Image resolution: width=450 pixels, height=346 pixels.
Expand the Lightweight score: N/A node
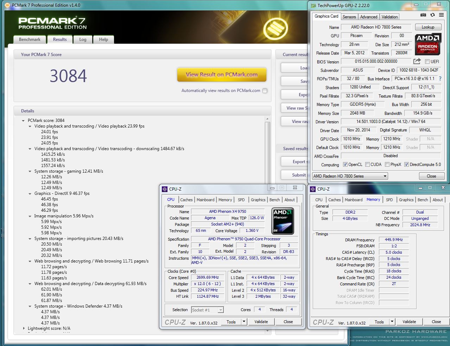point(24,328)
